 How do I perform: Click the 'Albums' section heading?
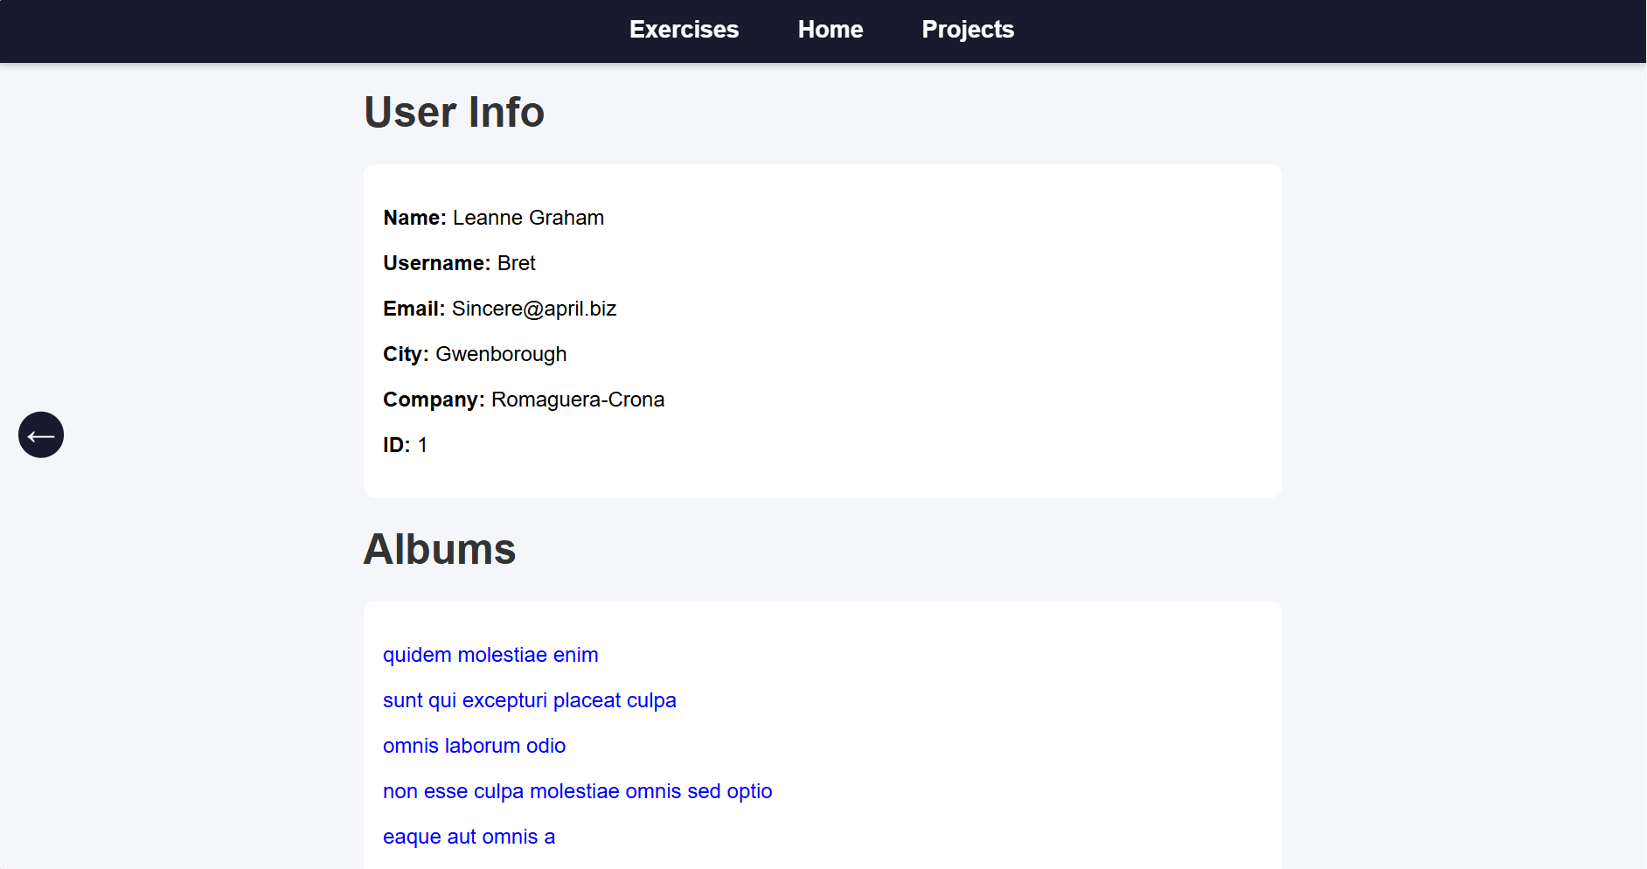(x=439, y=550)
